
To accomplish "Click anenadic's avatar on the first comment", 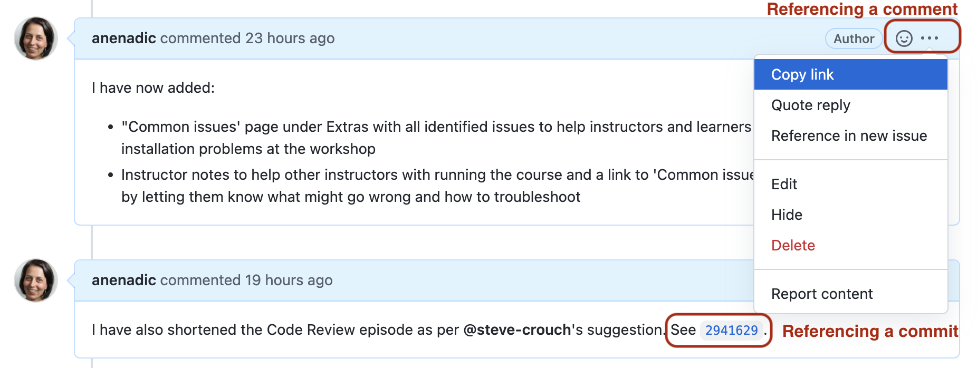I will [35, 38].
